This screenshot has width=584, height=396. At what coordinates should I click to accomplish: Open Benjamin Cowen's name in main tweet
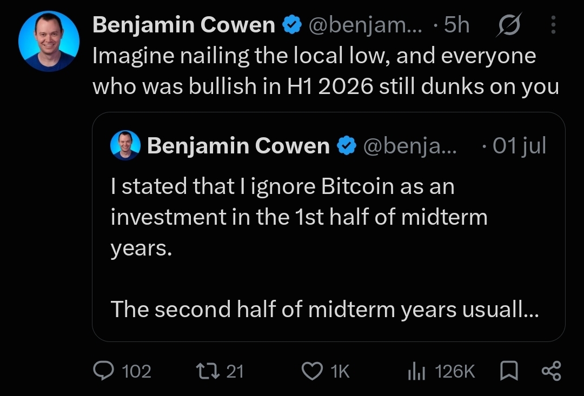(184, 25)
